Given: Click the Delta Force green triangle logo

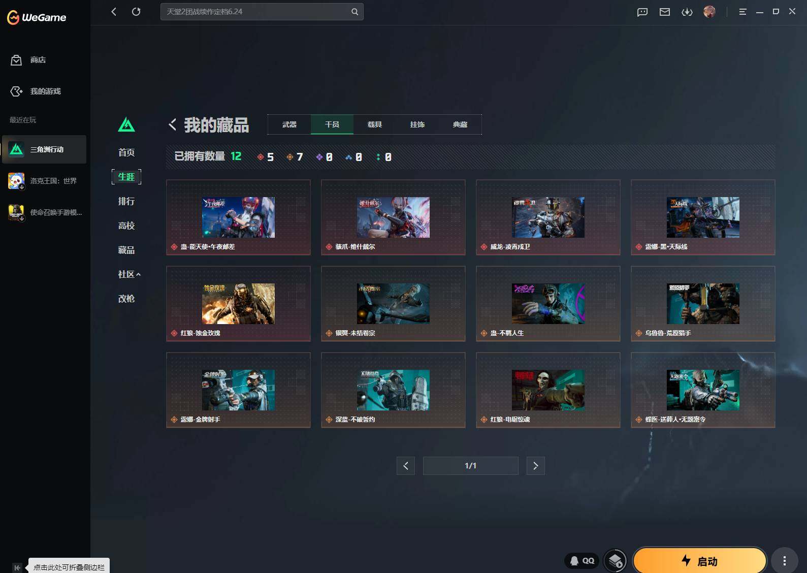Looking at the screenshot, I should (126, 124).
